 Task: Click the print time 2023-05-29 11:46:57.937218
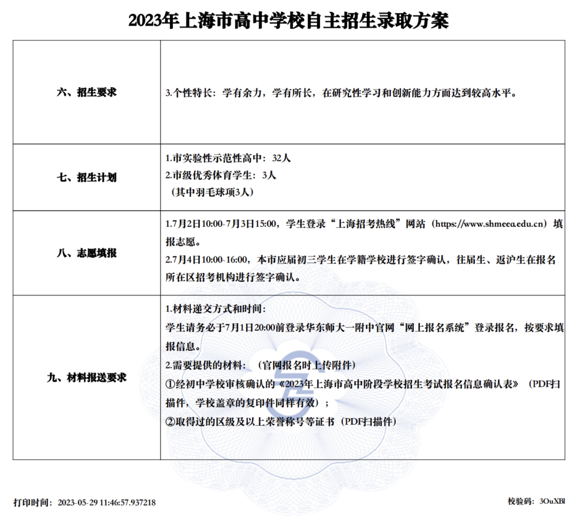coord(107,502)
